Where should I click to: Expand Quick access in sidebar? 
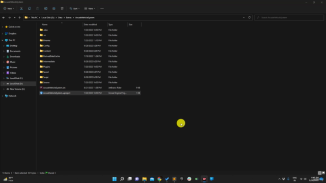click(3, 27)
